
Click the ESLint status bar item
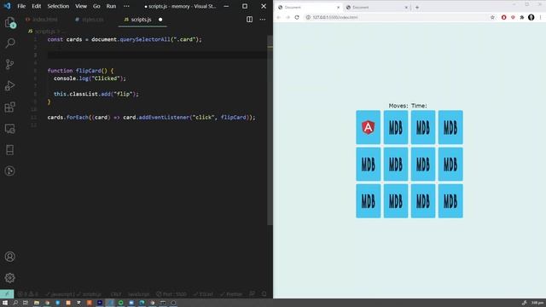point(203,294)
